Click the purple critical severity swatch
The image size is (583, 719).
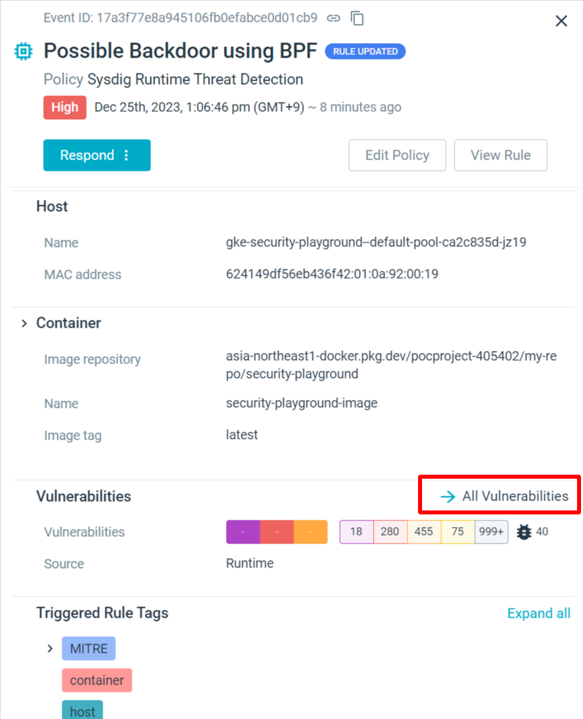(x=243, y=532)
